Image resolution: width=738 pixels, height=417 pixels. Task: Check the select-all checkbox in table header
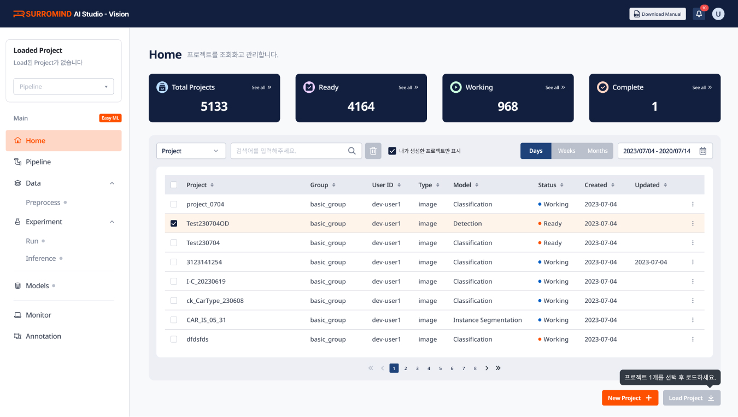[x=174, y=185]
